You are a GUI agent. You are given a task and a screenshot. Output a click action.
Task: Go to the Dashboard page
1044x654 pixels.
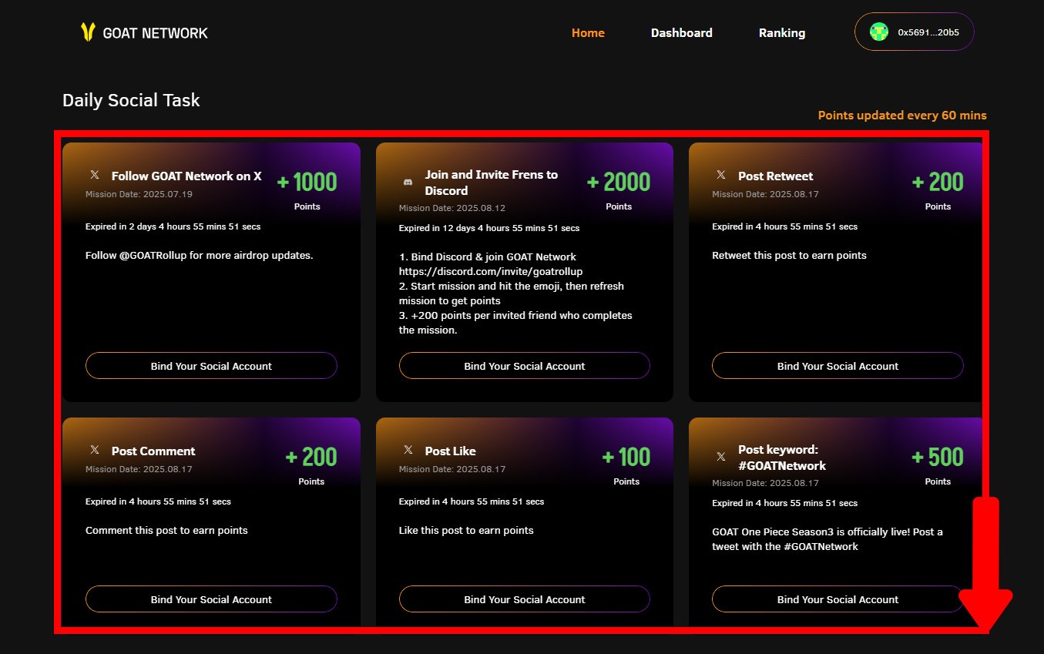pyautogui.click(x=681, y=33)
